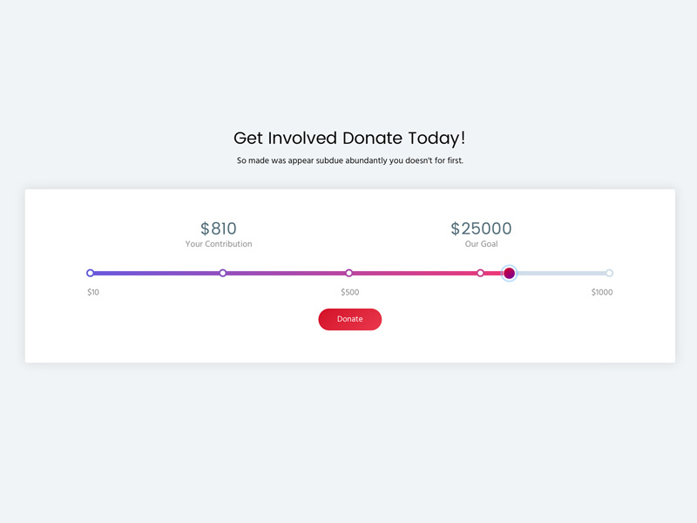Click purple track between first and second stops
697x523 pixels.
pyautogui.click(x=157, y=274)
